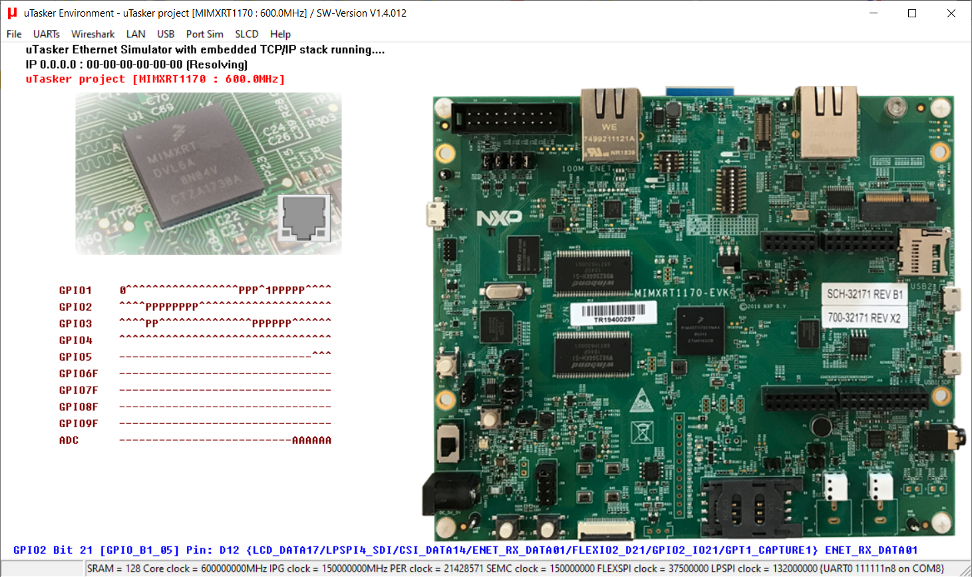Click the TR19400297 barcode label
This screenshot has width=972, height=577.
[x=613, y=313]
